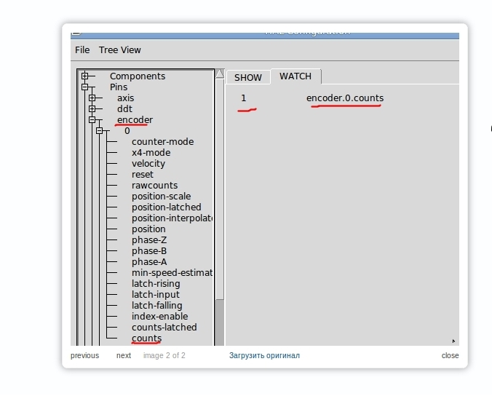This screenshot has height=396, width=492.
Task: Click the watch value 1
Action: point(244,98)
